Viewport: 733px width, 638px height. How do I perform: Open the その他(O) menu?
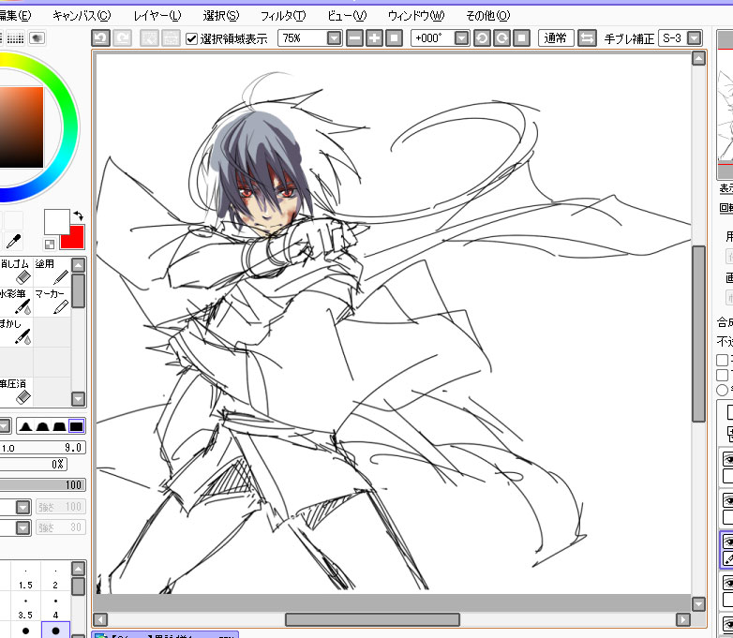point(488,15)
